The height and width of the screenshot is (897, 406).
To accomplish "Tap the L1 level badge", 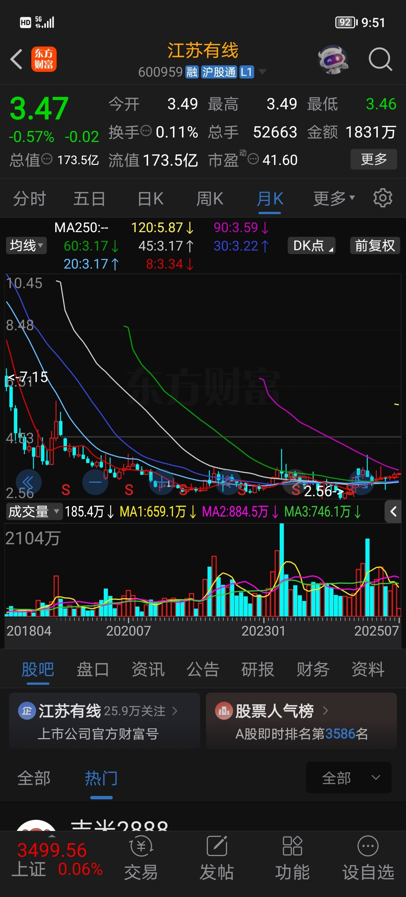I will [247, 72].
